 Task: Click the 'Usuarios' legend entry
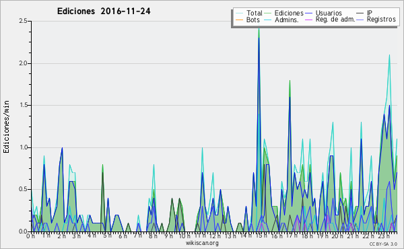(x=329, y=13)
